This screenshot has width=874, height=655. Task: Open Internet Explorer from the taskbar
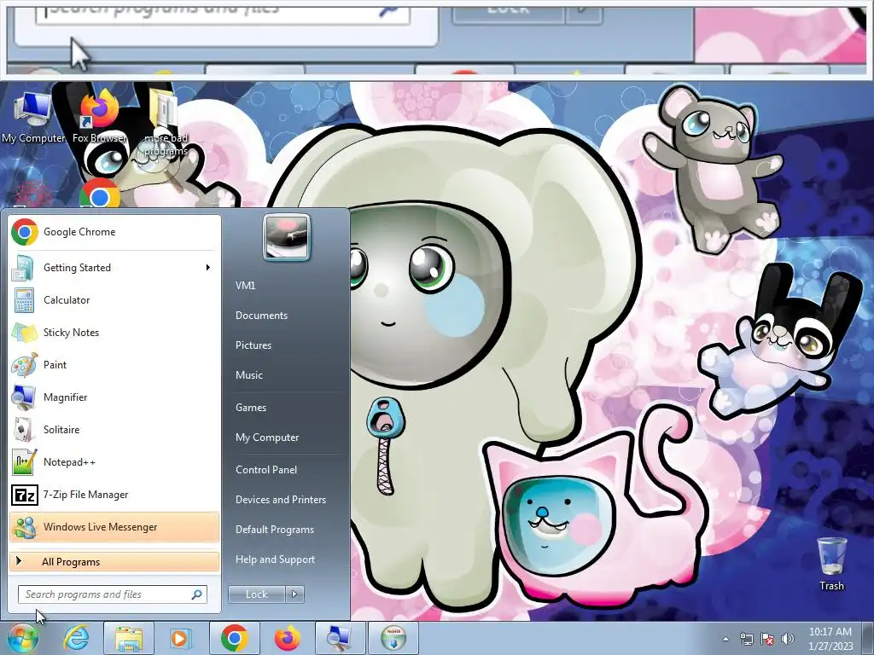76,638
